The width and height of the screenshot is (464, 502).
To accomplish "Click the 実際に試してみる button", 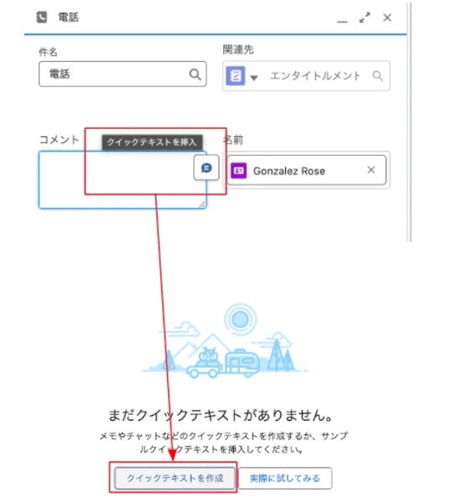I will [x=285, y=479].
